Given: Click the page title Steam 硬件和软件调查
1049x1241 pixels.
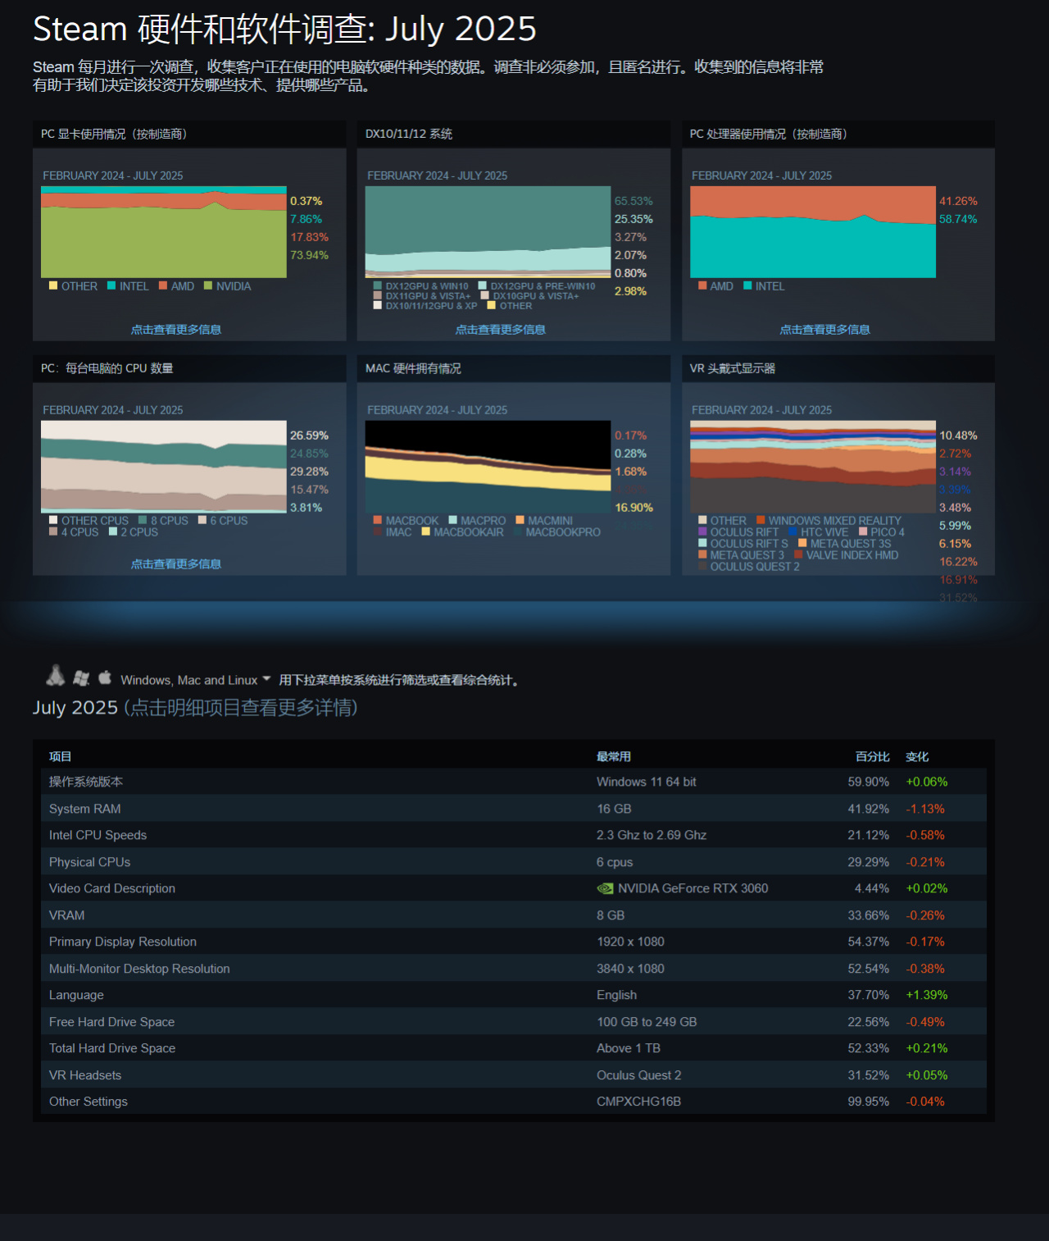Looking at the screenshot, I should [284, 30].
